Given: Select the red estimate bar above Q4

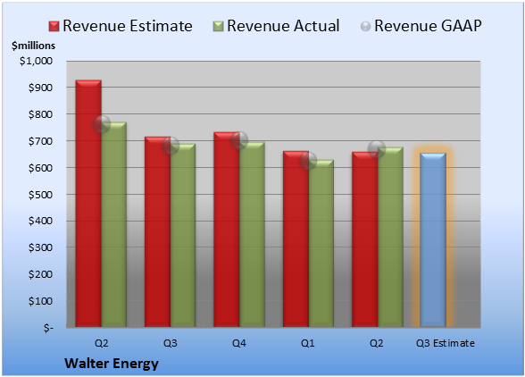Looking at the screenshot, I should tap(227, 230).
